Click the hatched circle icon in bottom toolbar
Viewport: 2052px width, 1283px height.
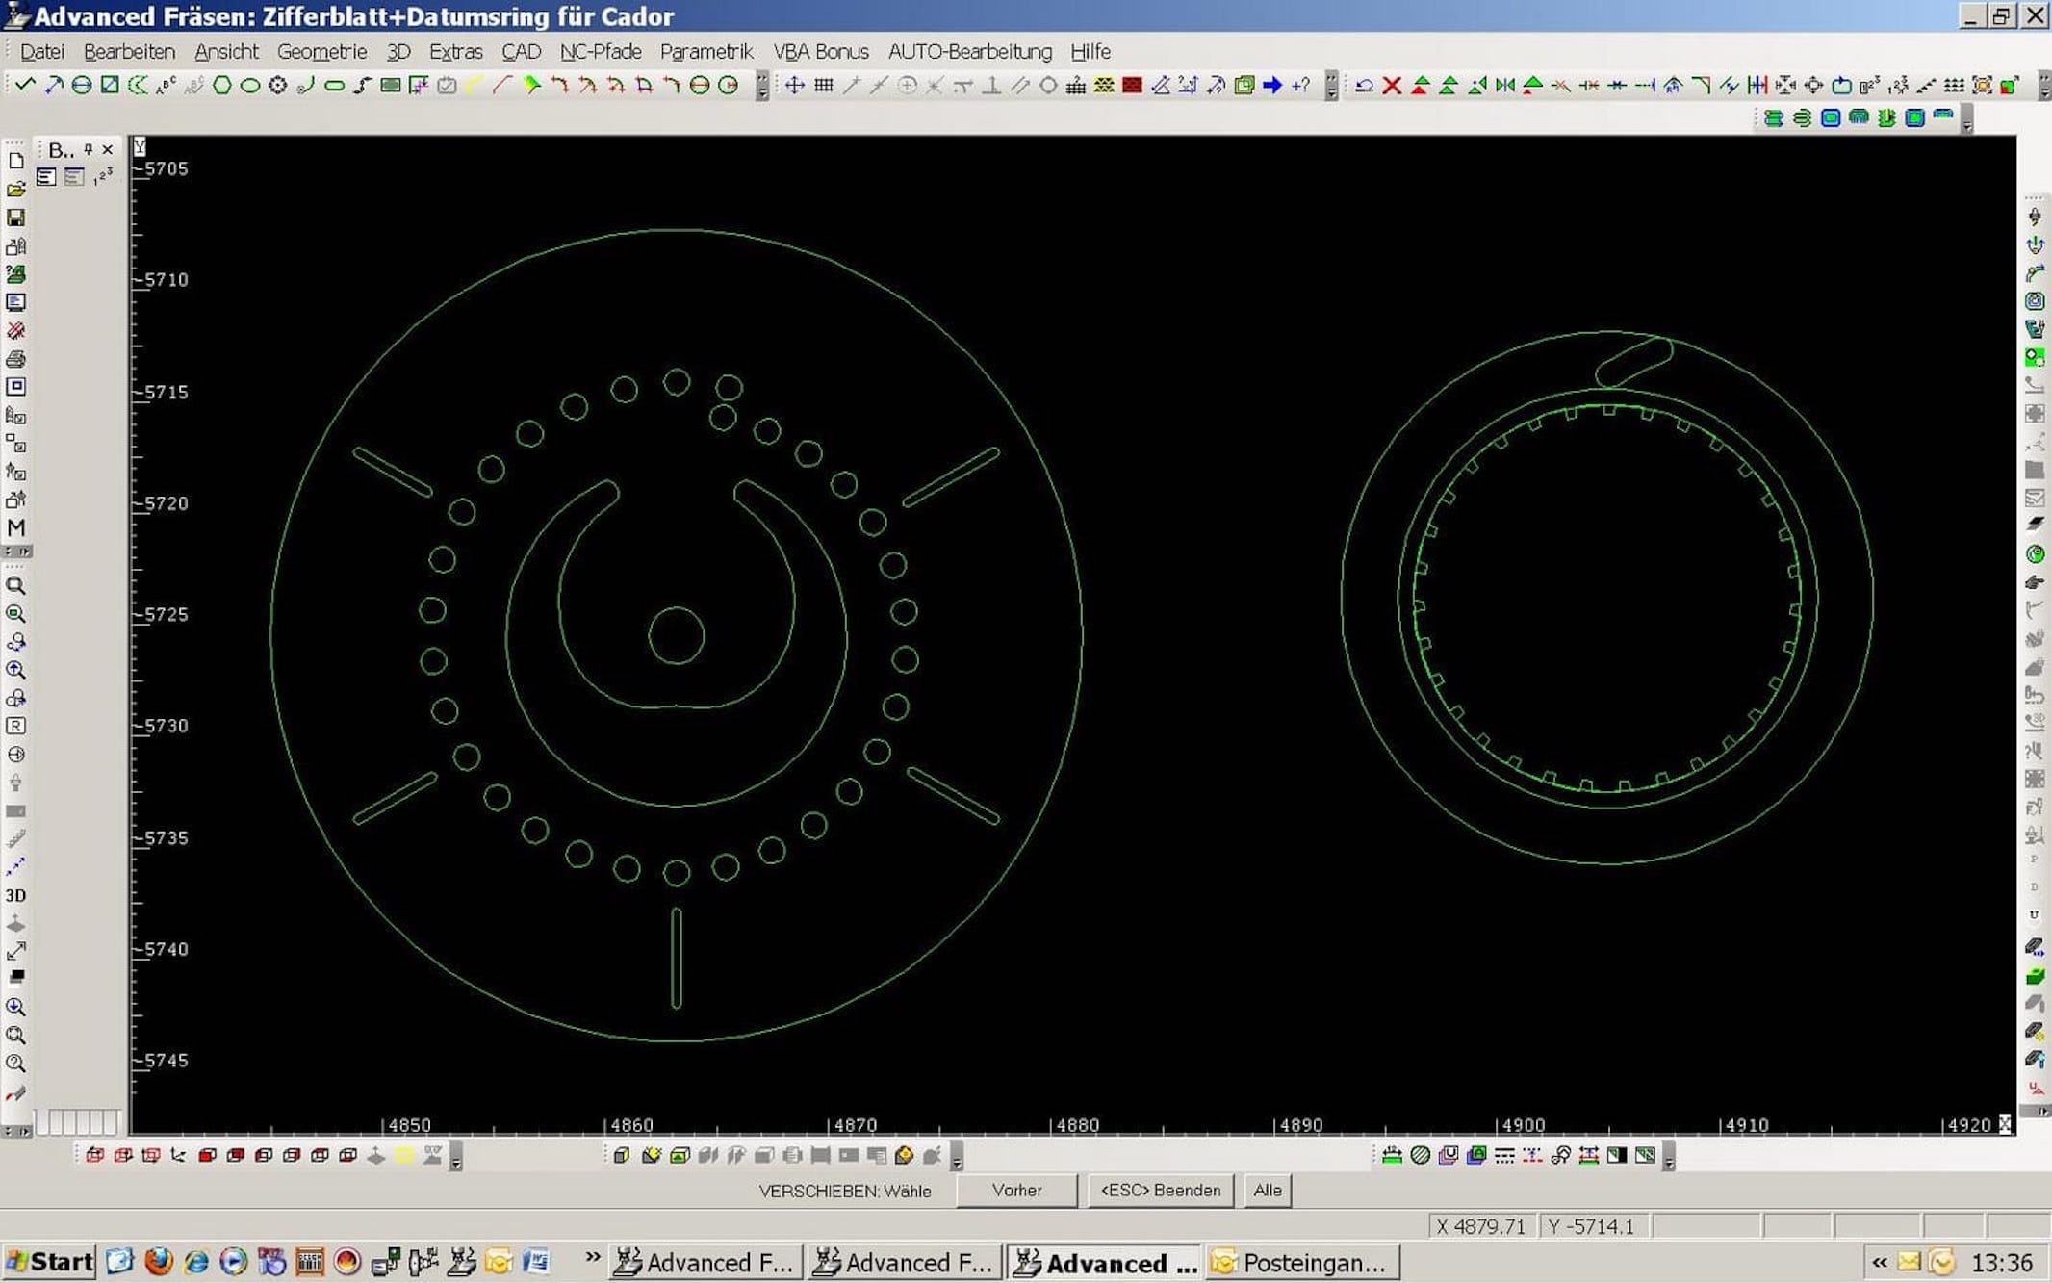[1420, 1155]
